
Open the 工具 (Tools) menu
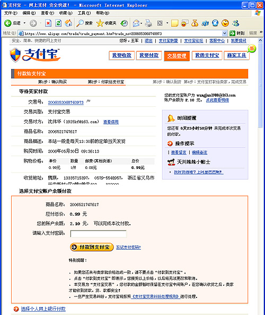pos(84,13)
